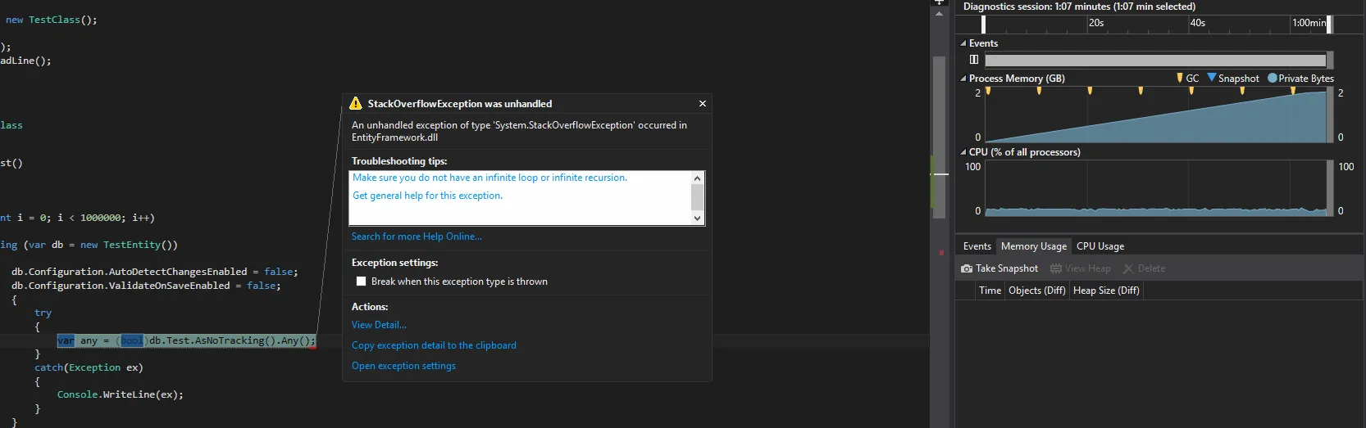The width and height of the screenshot is (1366, 428).
Task: Open exception settings link
Action: 403,366
